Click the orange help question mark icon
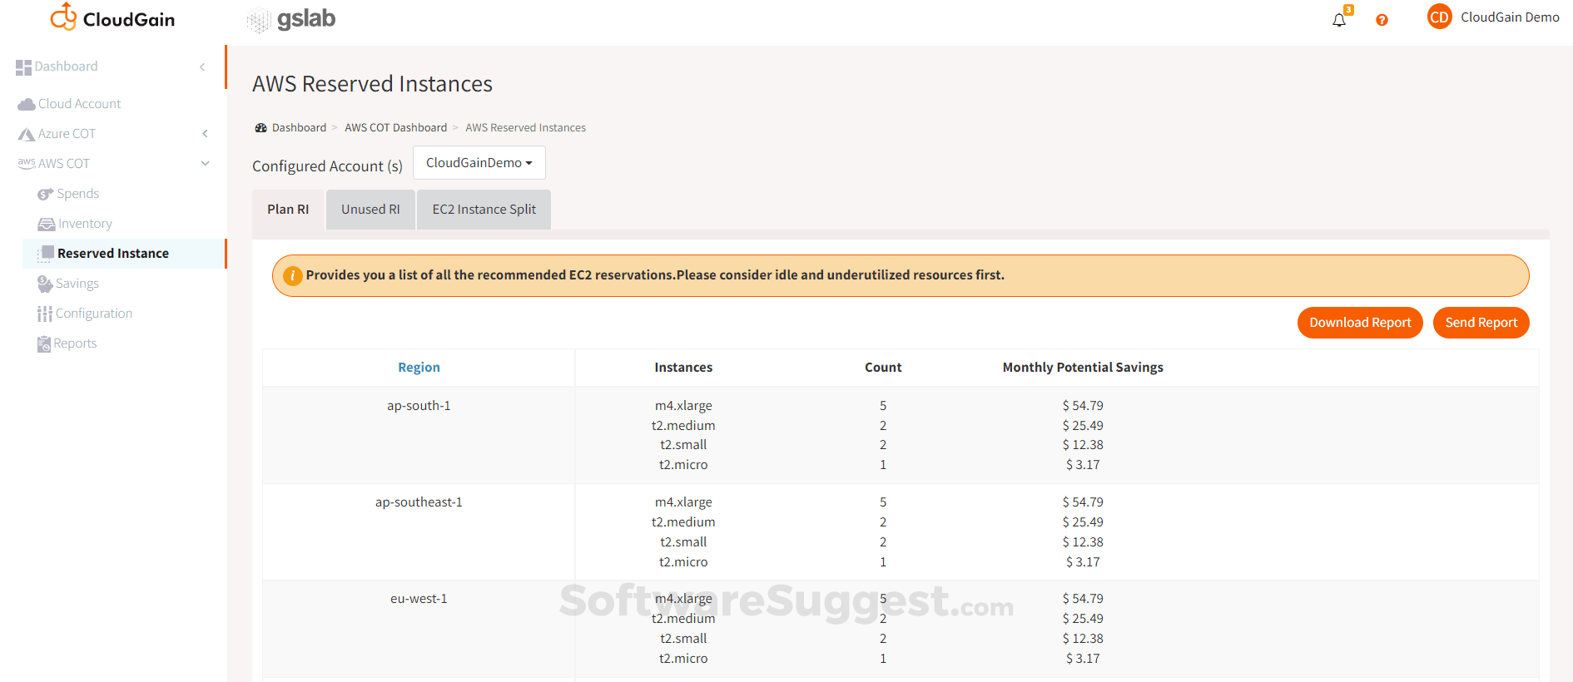This screenshot has height=682, width=1573. point(1382,20)
